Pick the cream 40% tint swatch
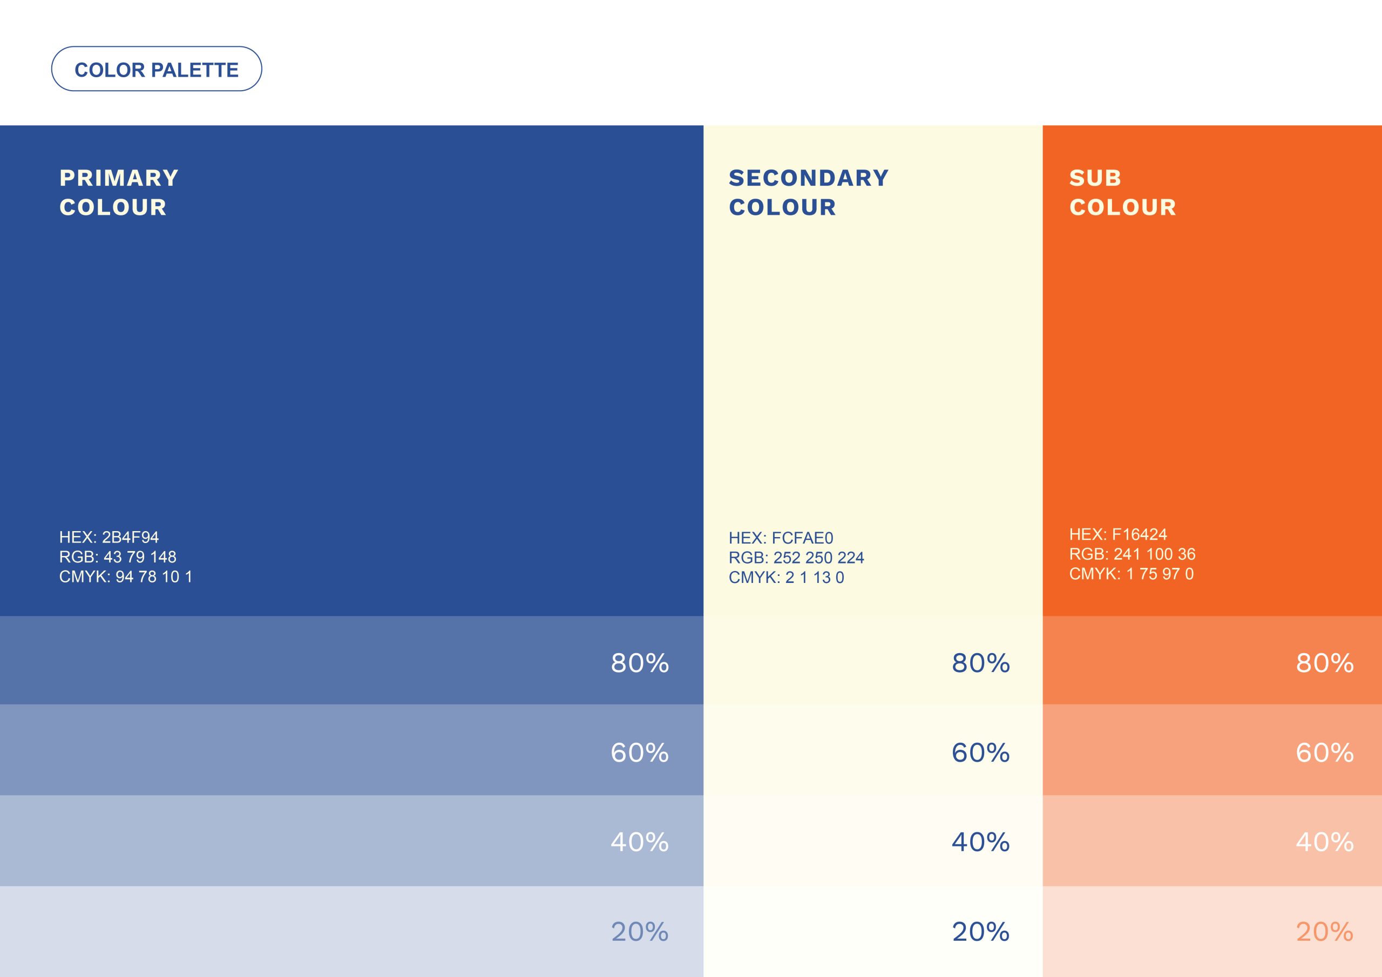 [x=873, y=840]
